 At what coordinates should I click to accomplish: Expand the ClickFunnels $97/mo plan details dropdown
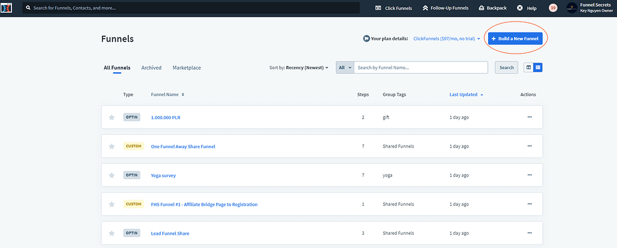coord(446,39)
